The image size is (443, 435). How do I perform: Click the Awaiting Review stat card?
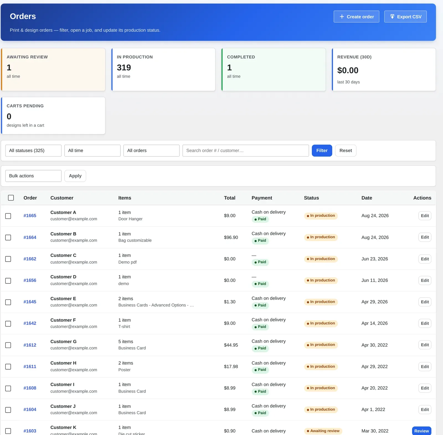pyautogui.click(x=53, y=70)
